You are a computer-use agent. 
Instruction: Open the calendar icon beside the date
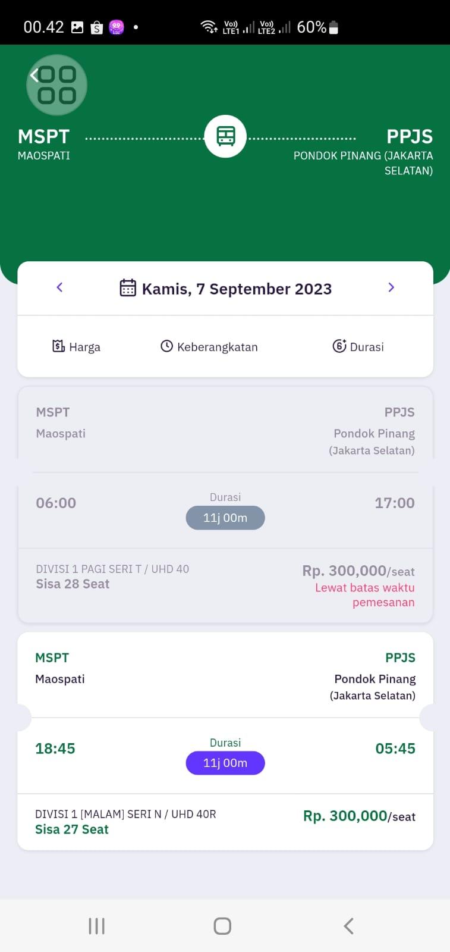click(x=128, y=288)
